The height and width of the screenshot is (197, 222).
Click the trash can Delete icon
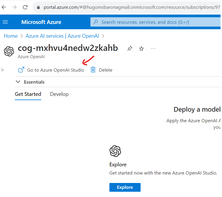[x=93, y=70]
